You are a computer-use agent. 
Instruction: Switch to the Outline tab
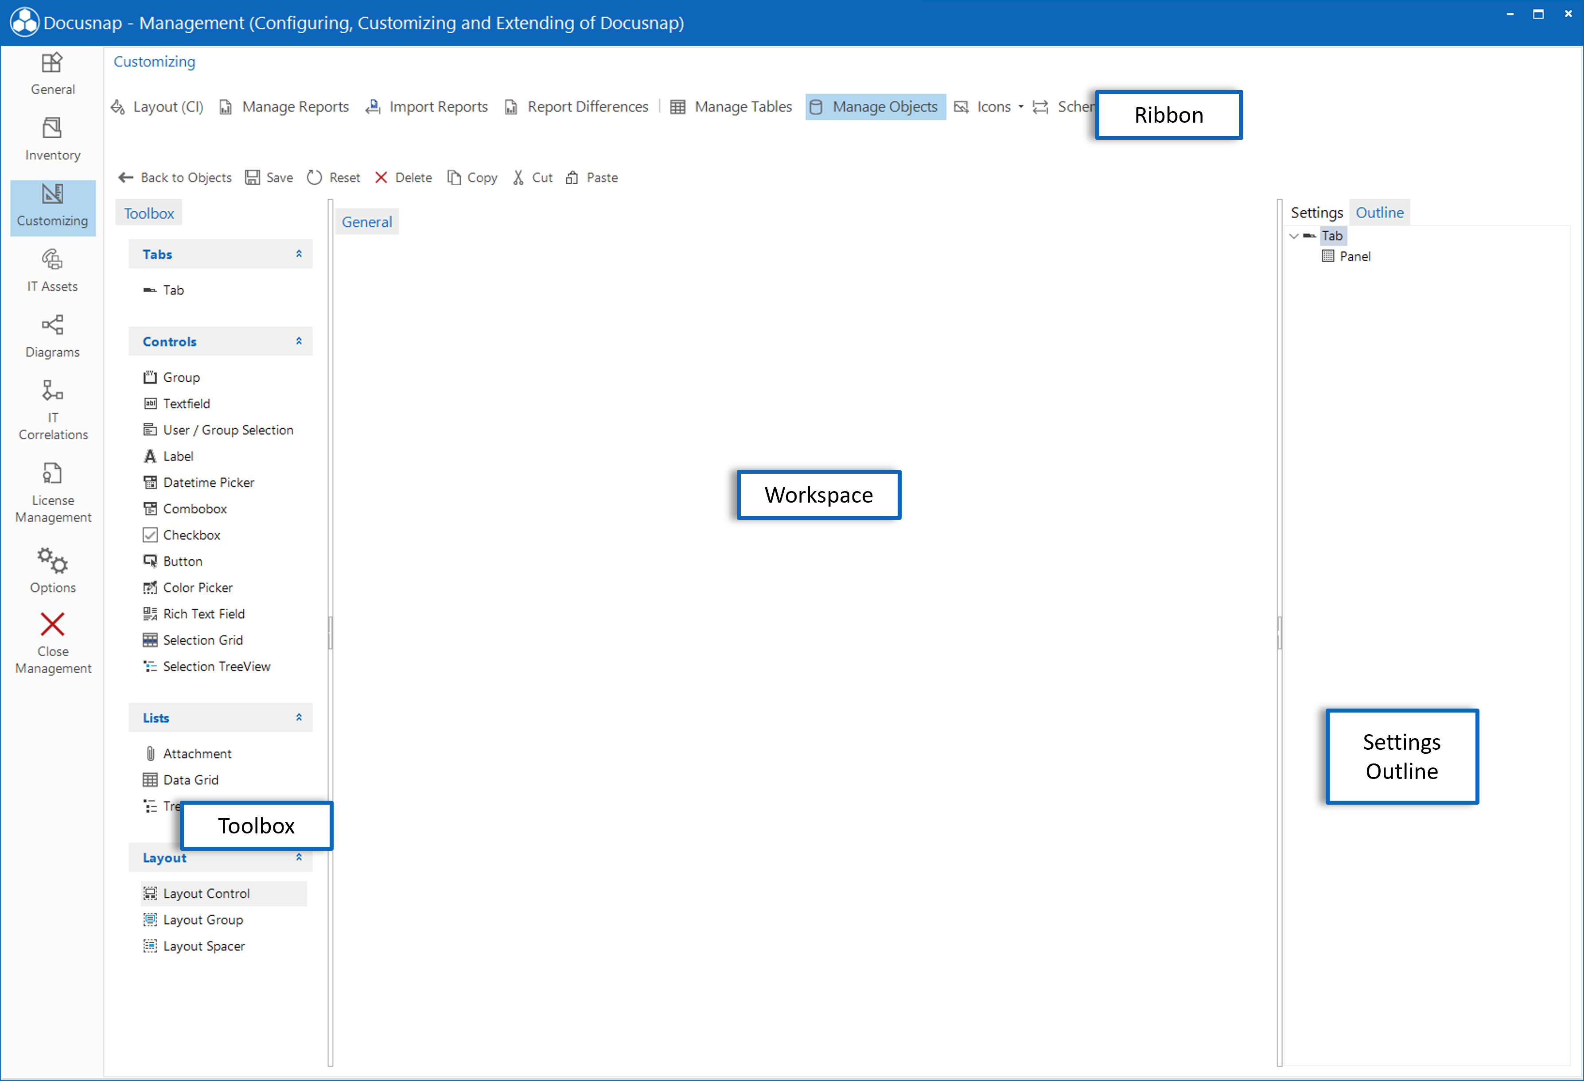[x=1380, y=213]
